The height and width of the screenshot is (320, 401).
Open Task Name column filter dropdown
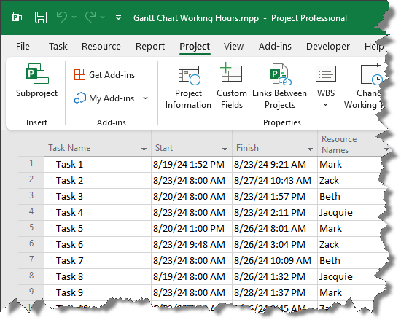[x=144, y=149]
